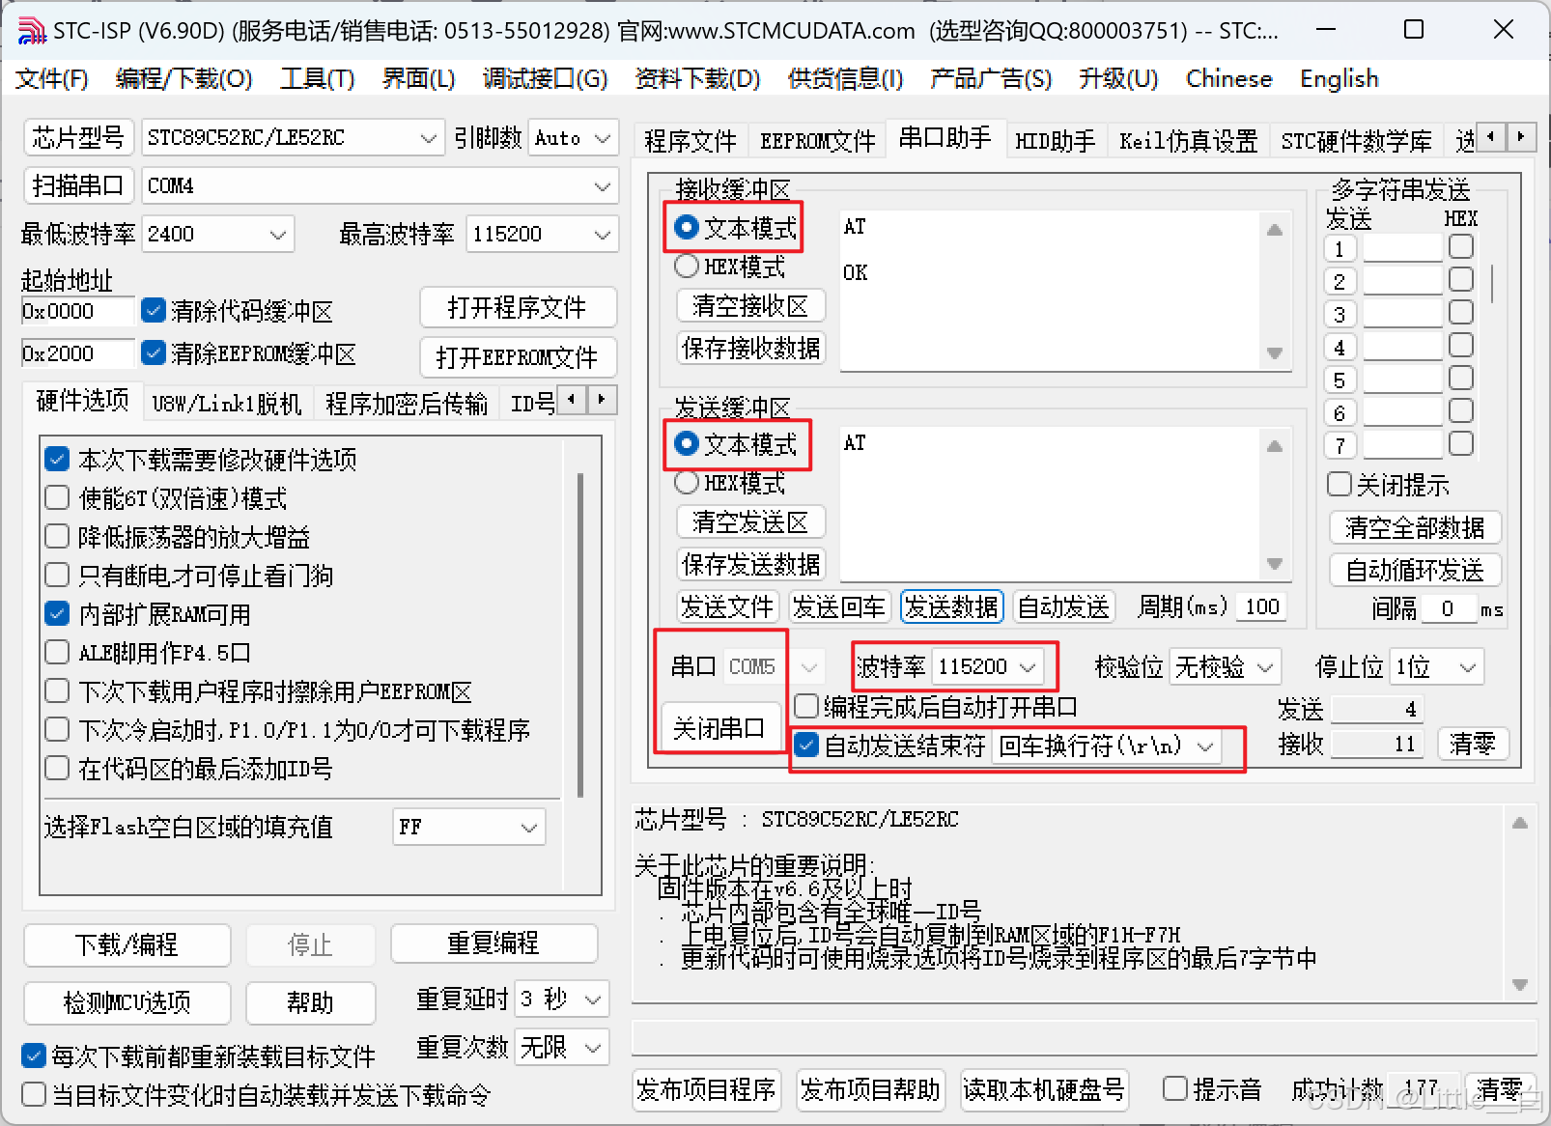The height and width of the screenshot is (1126, 1551).
Task: Click 关闭串口 button
Action: click(x=719, y=726)
